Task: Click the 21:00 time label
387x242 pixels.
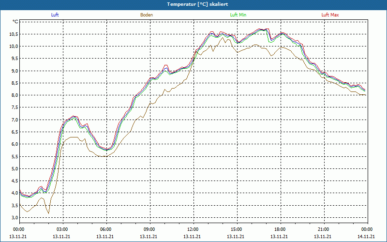Action: [x=324, y=229]
